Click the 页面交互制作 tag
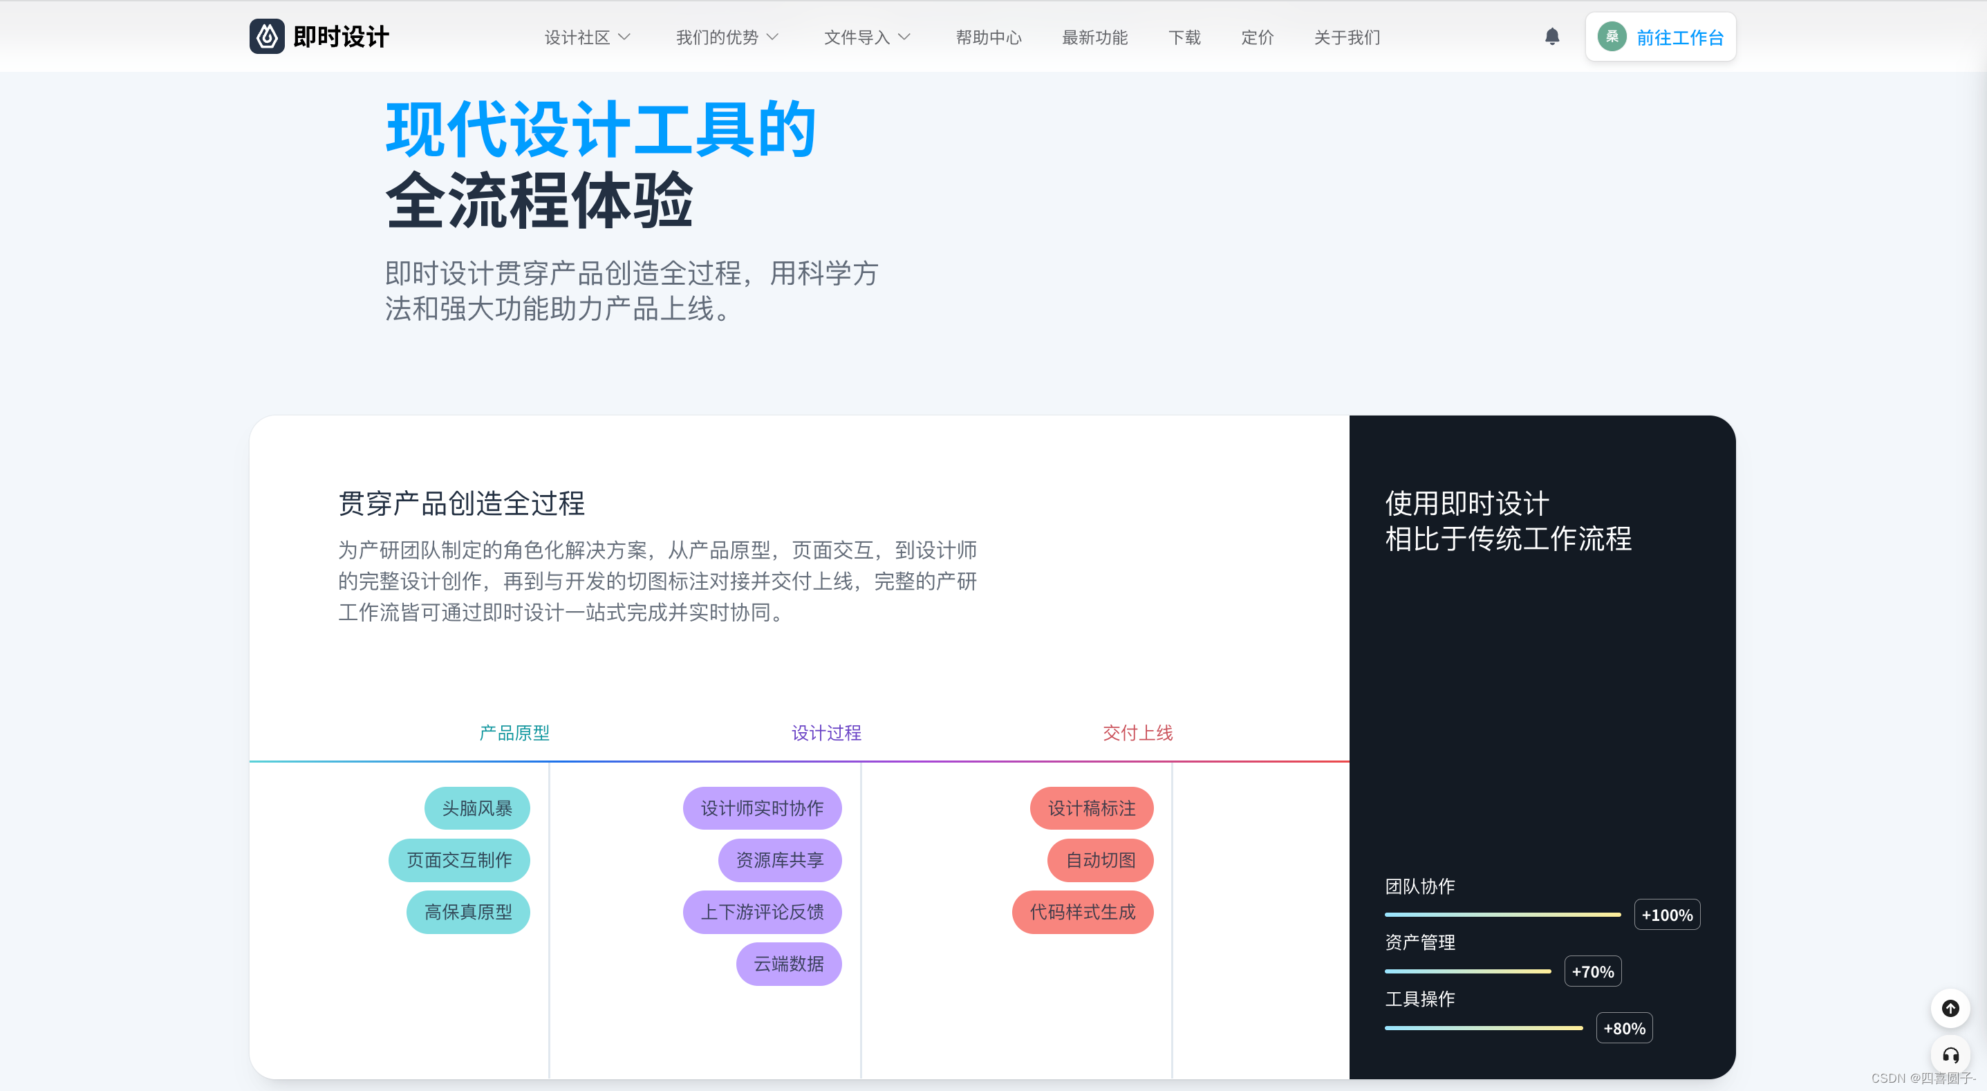Viewport: 1987px width, 1091px height. (459, 859)
